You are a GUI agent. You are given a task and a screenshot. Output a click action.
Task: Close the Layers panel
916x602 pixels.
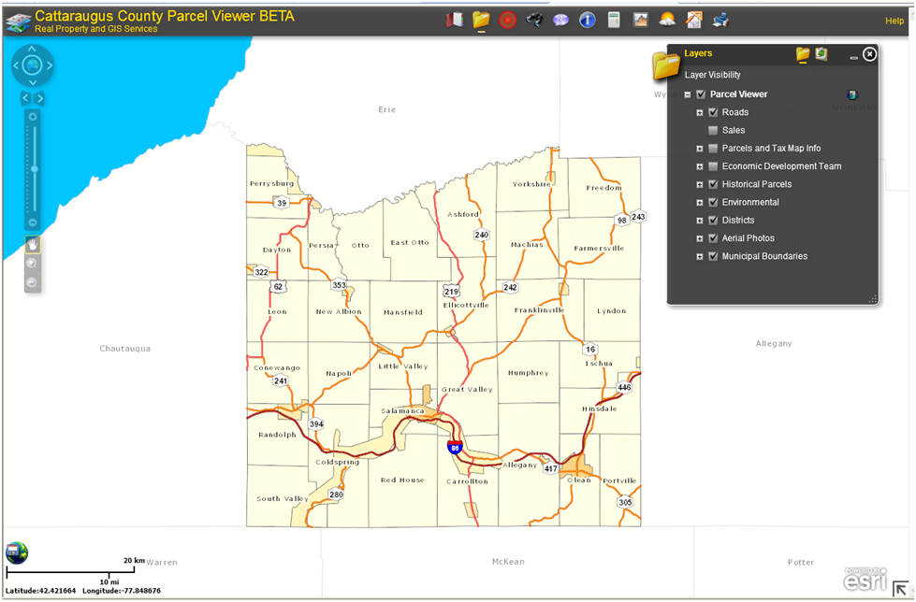869,54
